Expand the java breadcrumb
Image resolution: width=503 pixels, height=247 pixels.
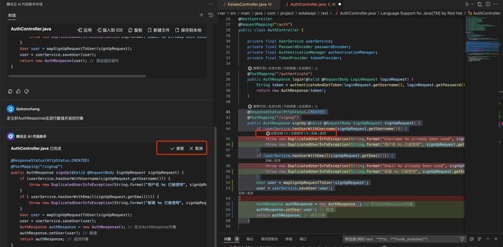pyautogui.click(x=259, y=14)
